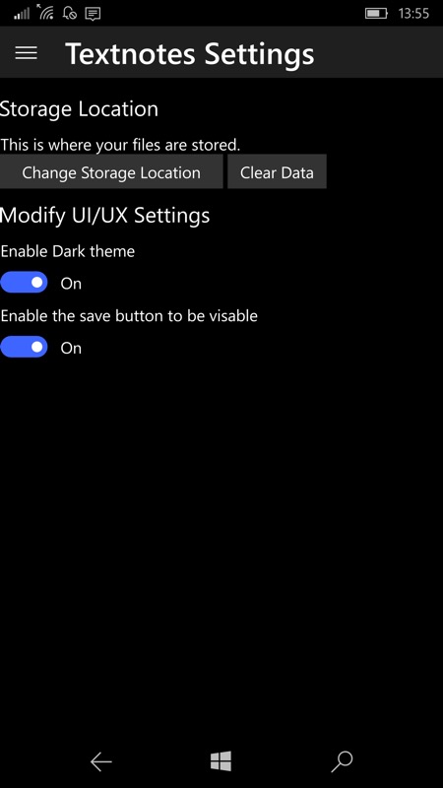443x788 pixels.
Task: Turn off the save button visibility toggle
Action: [24, 348]
